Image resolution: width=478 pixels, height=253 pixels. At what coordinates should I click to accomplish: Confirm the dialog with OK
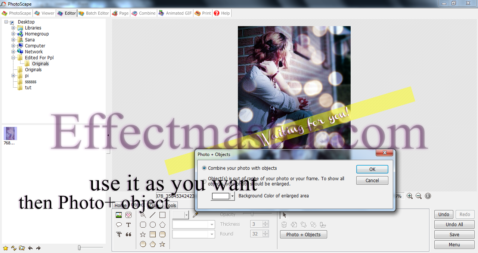coord(372,169)
